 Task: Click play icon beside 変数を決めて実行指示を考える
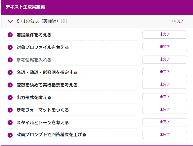10,85
